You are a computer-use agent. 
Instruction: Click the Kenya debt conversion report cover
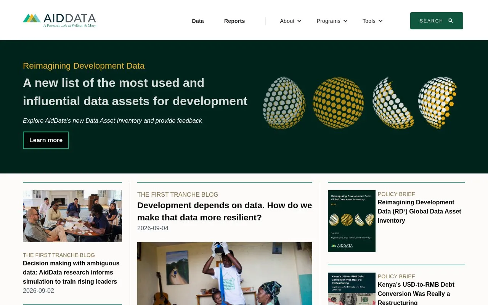click(x=352, y=289)
